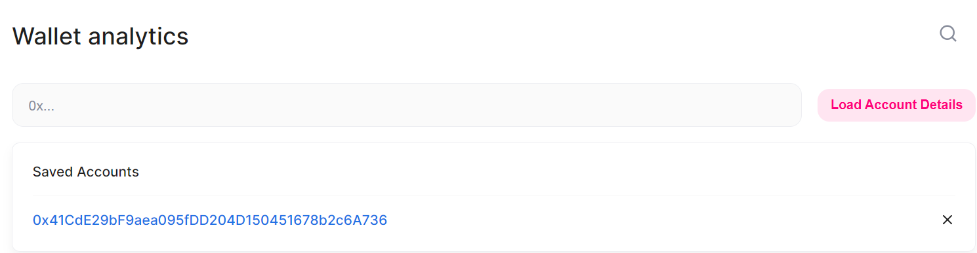This screenshot has height=253, width=977.
Task: Click the Saved Accounts label
Action: [86, 172]
